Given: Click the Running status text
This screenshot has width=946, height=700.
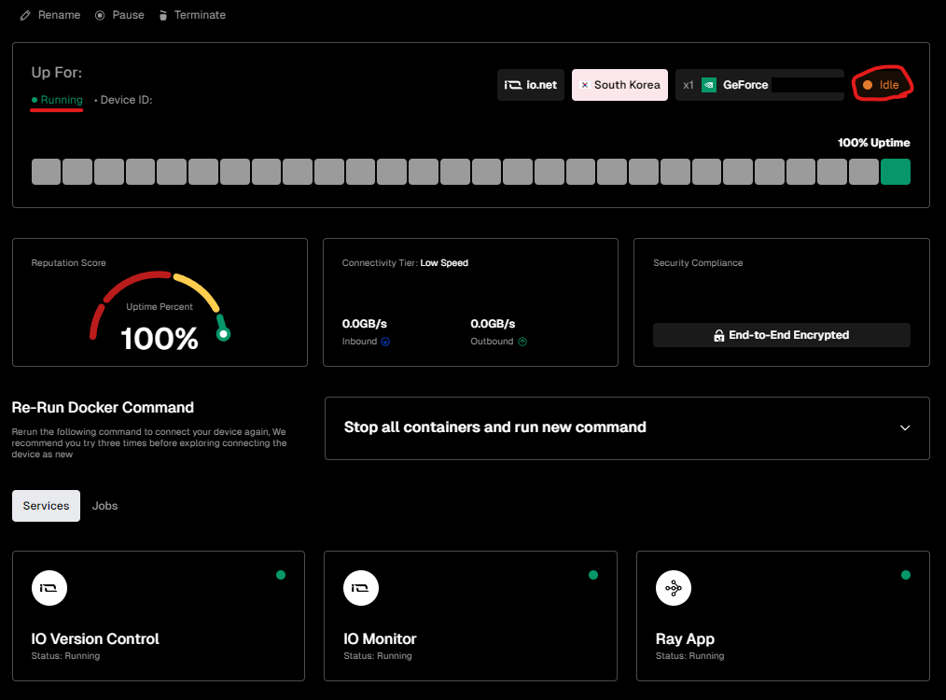Looking at the screenshot, I should click(x=62, y=100).
